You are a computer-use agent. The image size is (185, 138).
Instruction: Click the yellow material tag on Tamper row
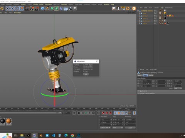[170, 16]
